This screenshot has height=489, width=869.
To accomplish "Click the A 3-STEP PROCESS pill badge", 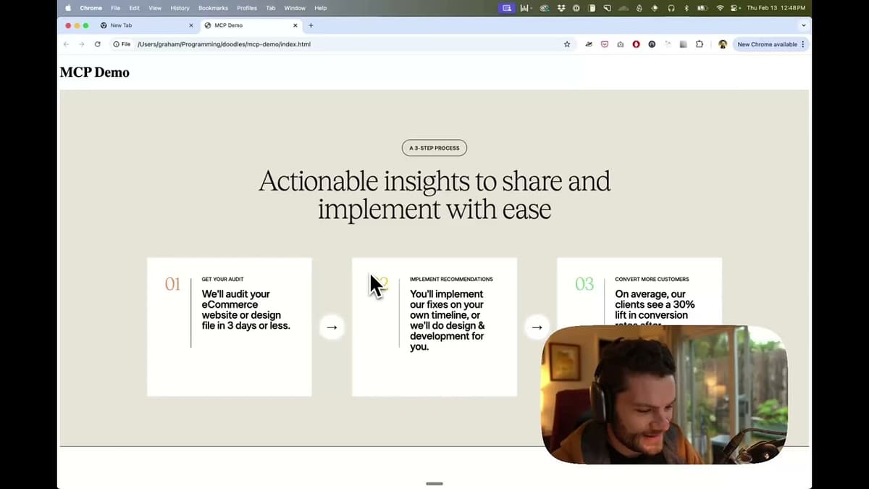I will click(434, 148).
